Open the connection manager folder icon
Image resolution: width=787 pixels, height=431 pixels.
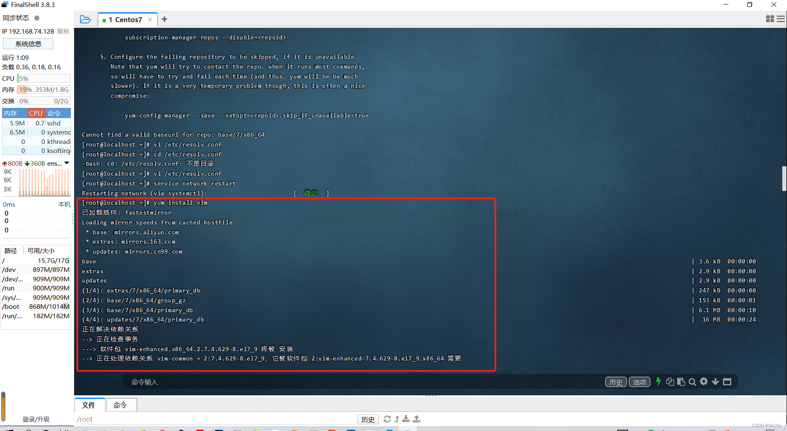tap(86, 19)
